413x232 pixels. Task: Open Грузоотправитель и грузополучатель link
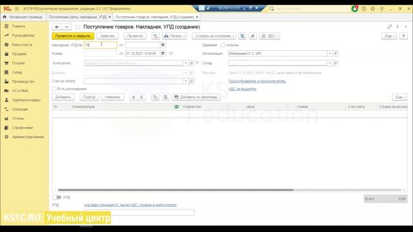click(257, 81)
